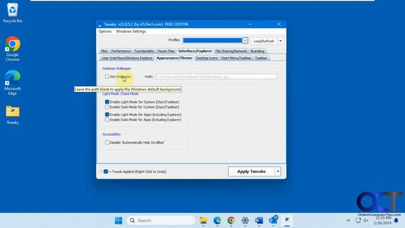This screenshot has width=405, height=228.
Task: Launch Chrome from the taskbar
Action: click(x=231, y=220)
